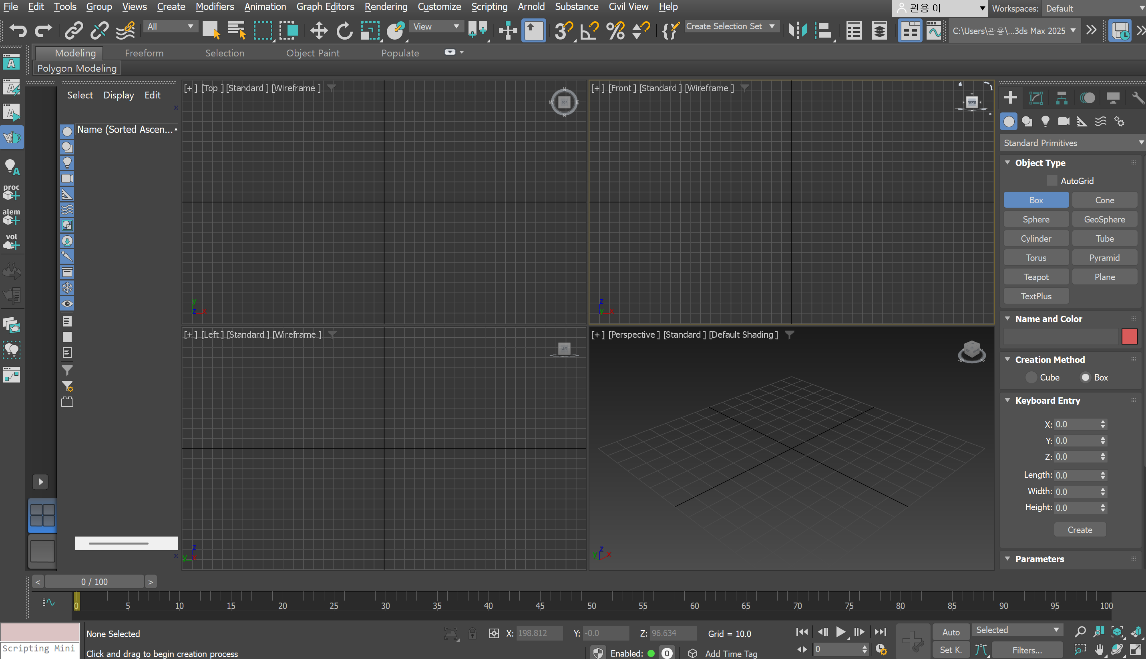Toggle Window/Crossing selection mode
Screen dimensions: 1146x659
[x=289, y=30]
